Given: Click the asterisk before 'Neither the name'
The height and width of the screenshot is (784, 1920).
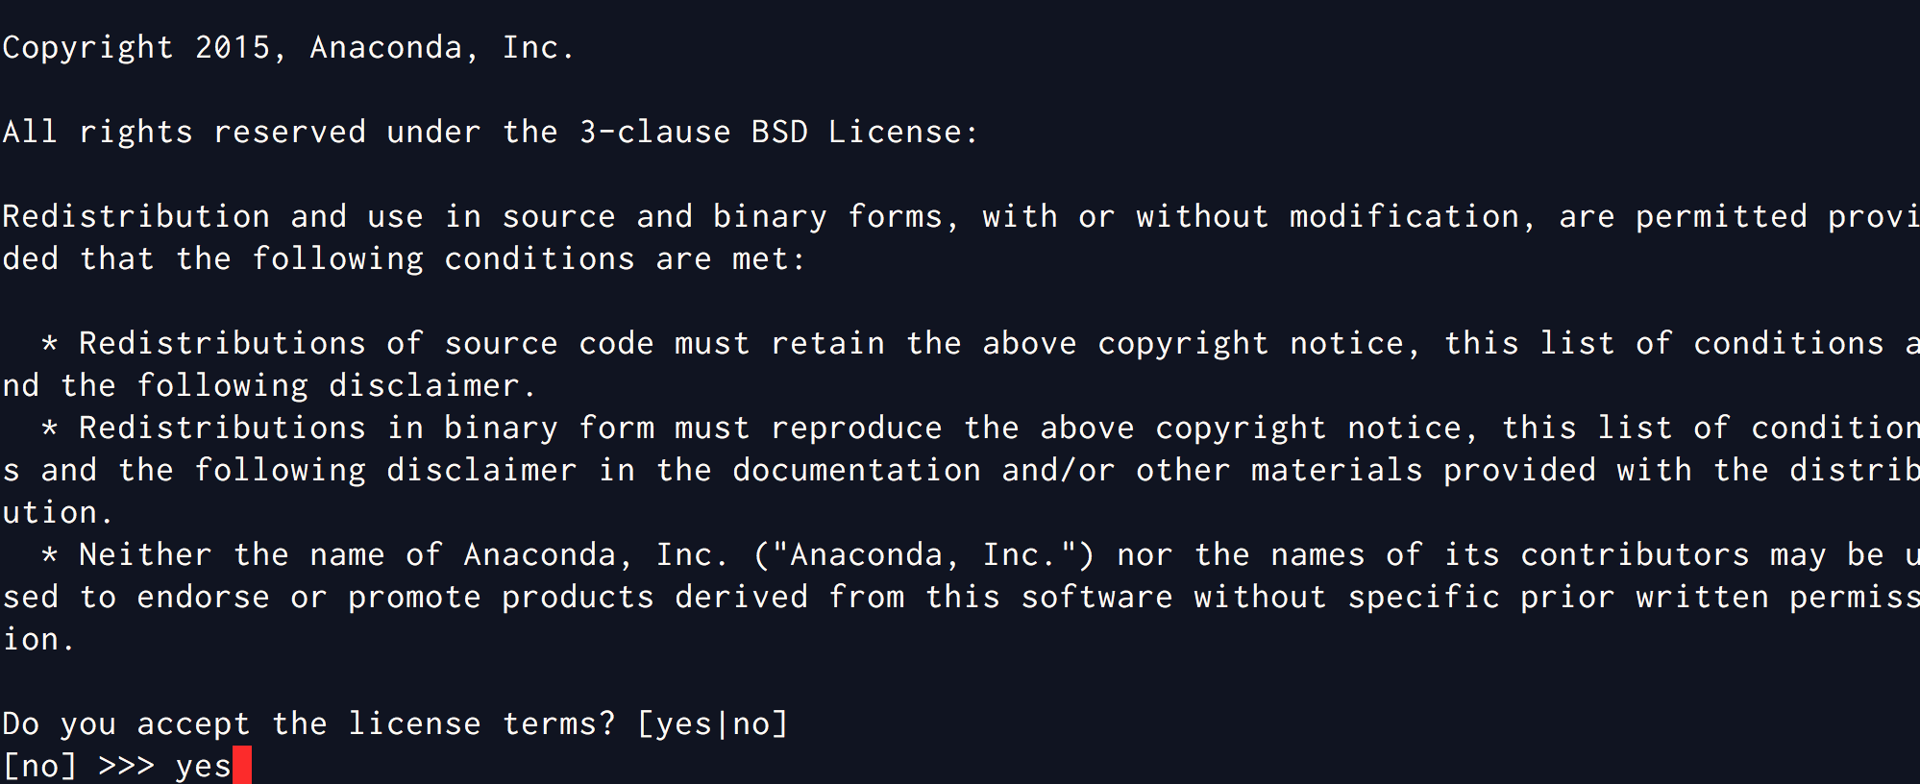Looking at the screenshot, I should pyautogui.click(x=50, y=556).
